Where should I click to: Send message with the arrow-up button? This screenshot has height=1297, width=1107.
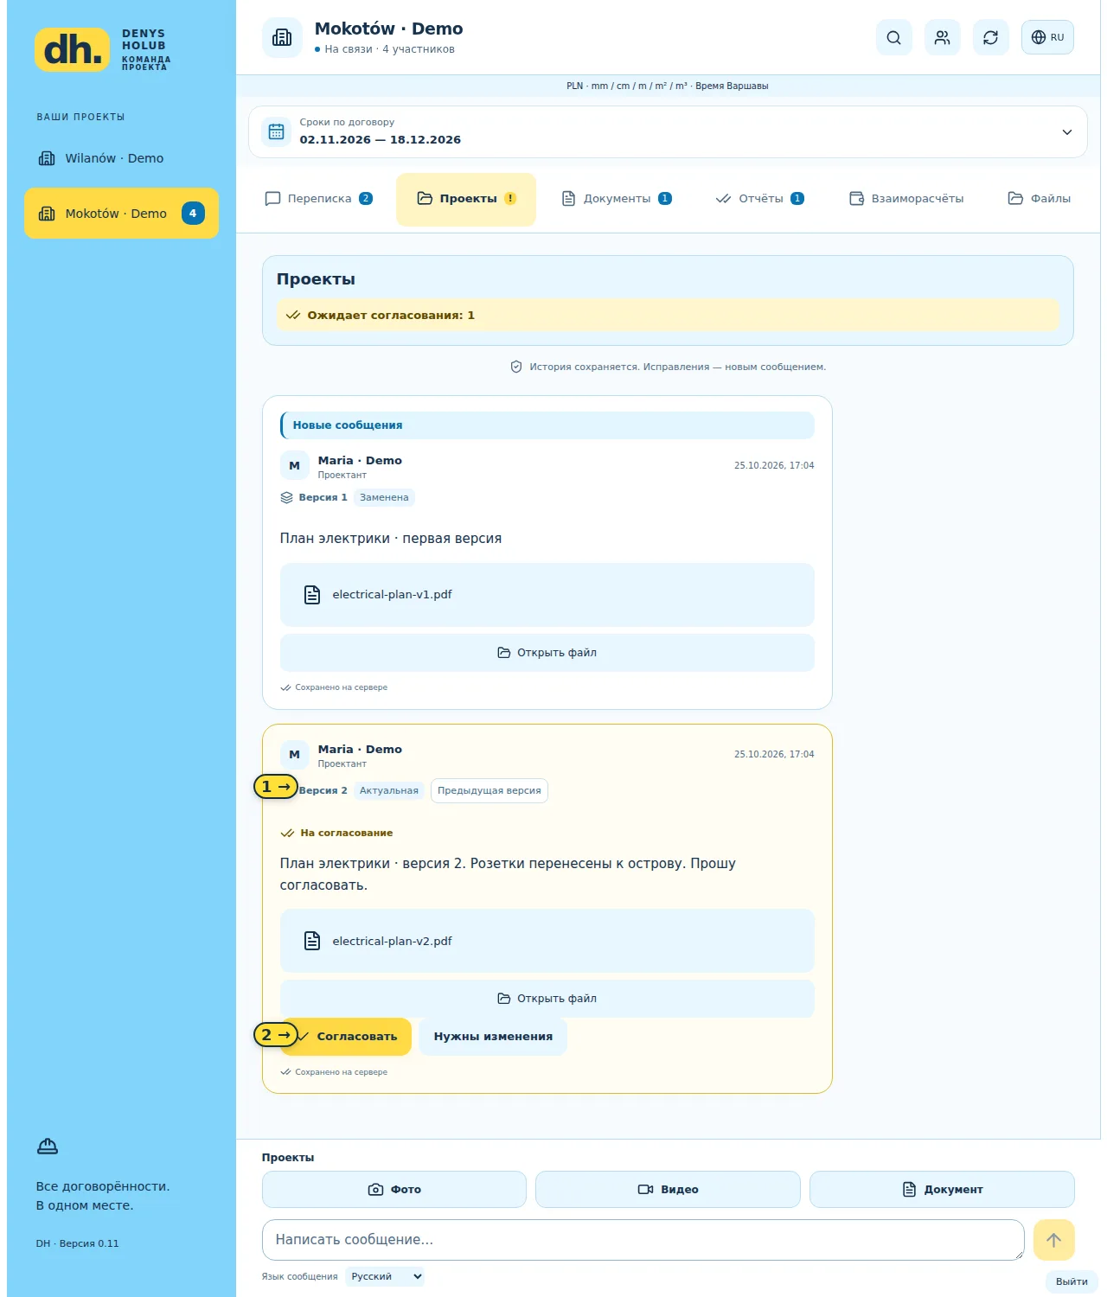[x=1053, y=1240]
